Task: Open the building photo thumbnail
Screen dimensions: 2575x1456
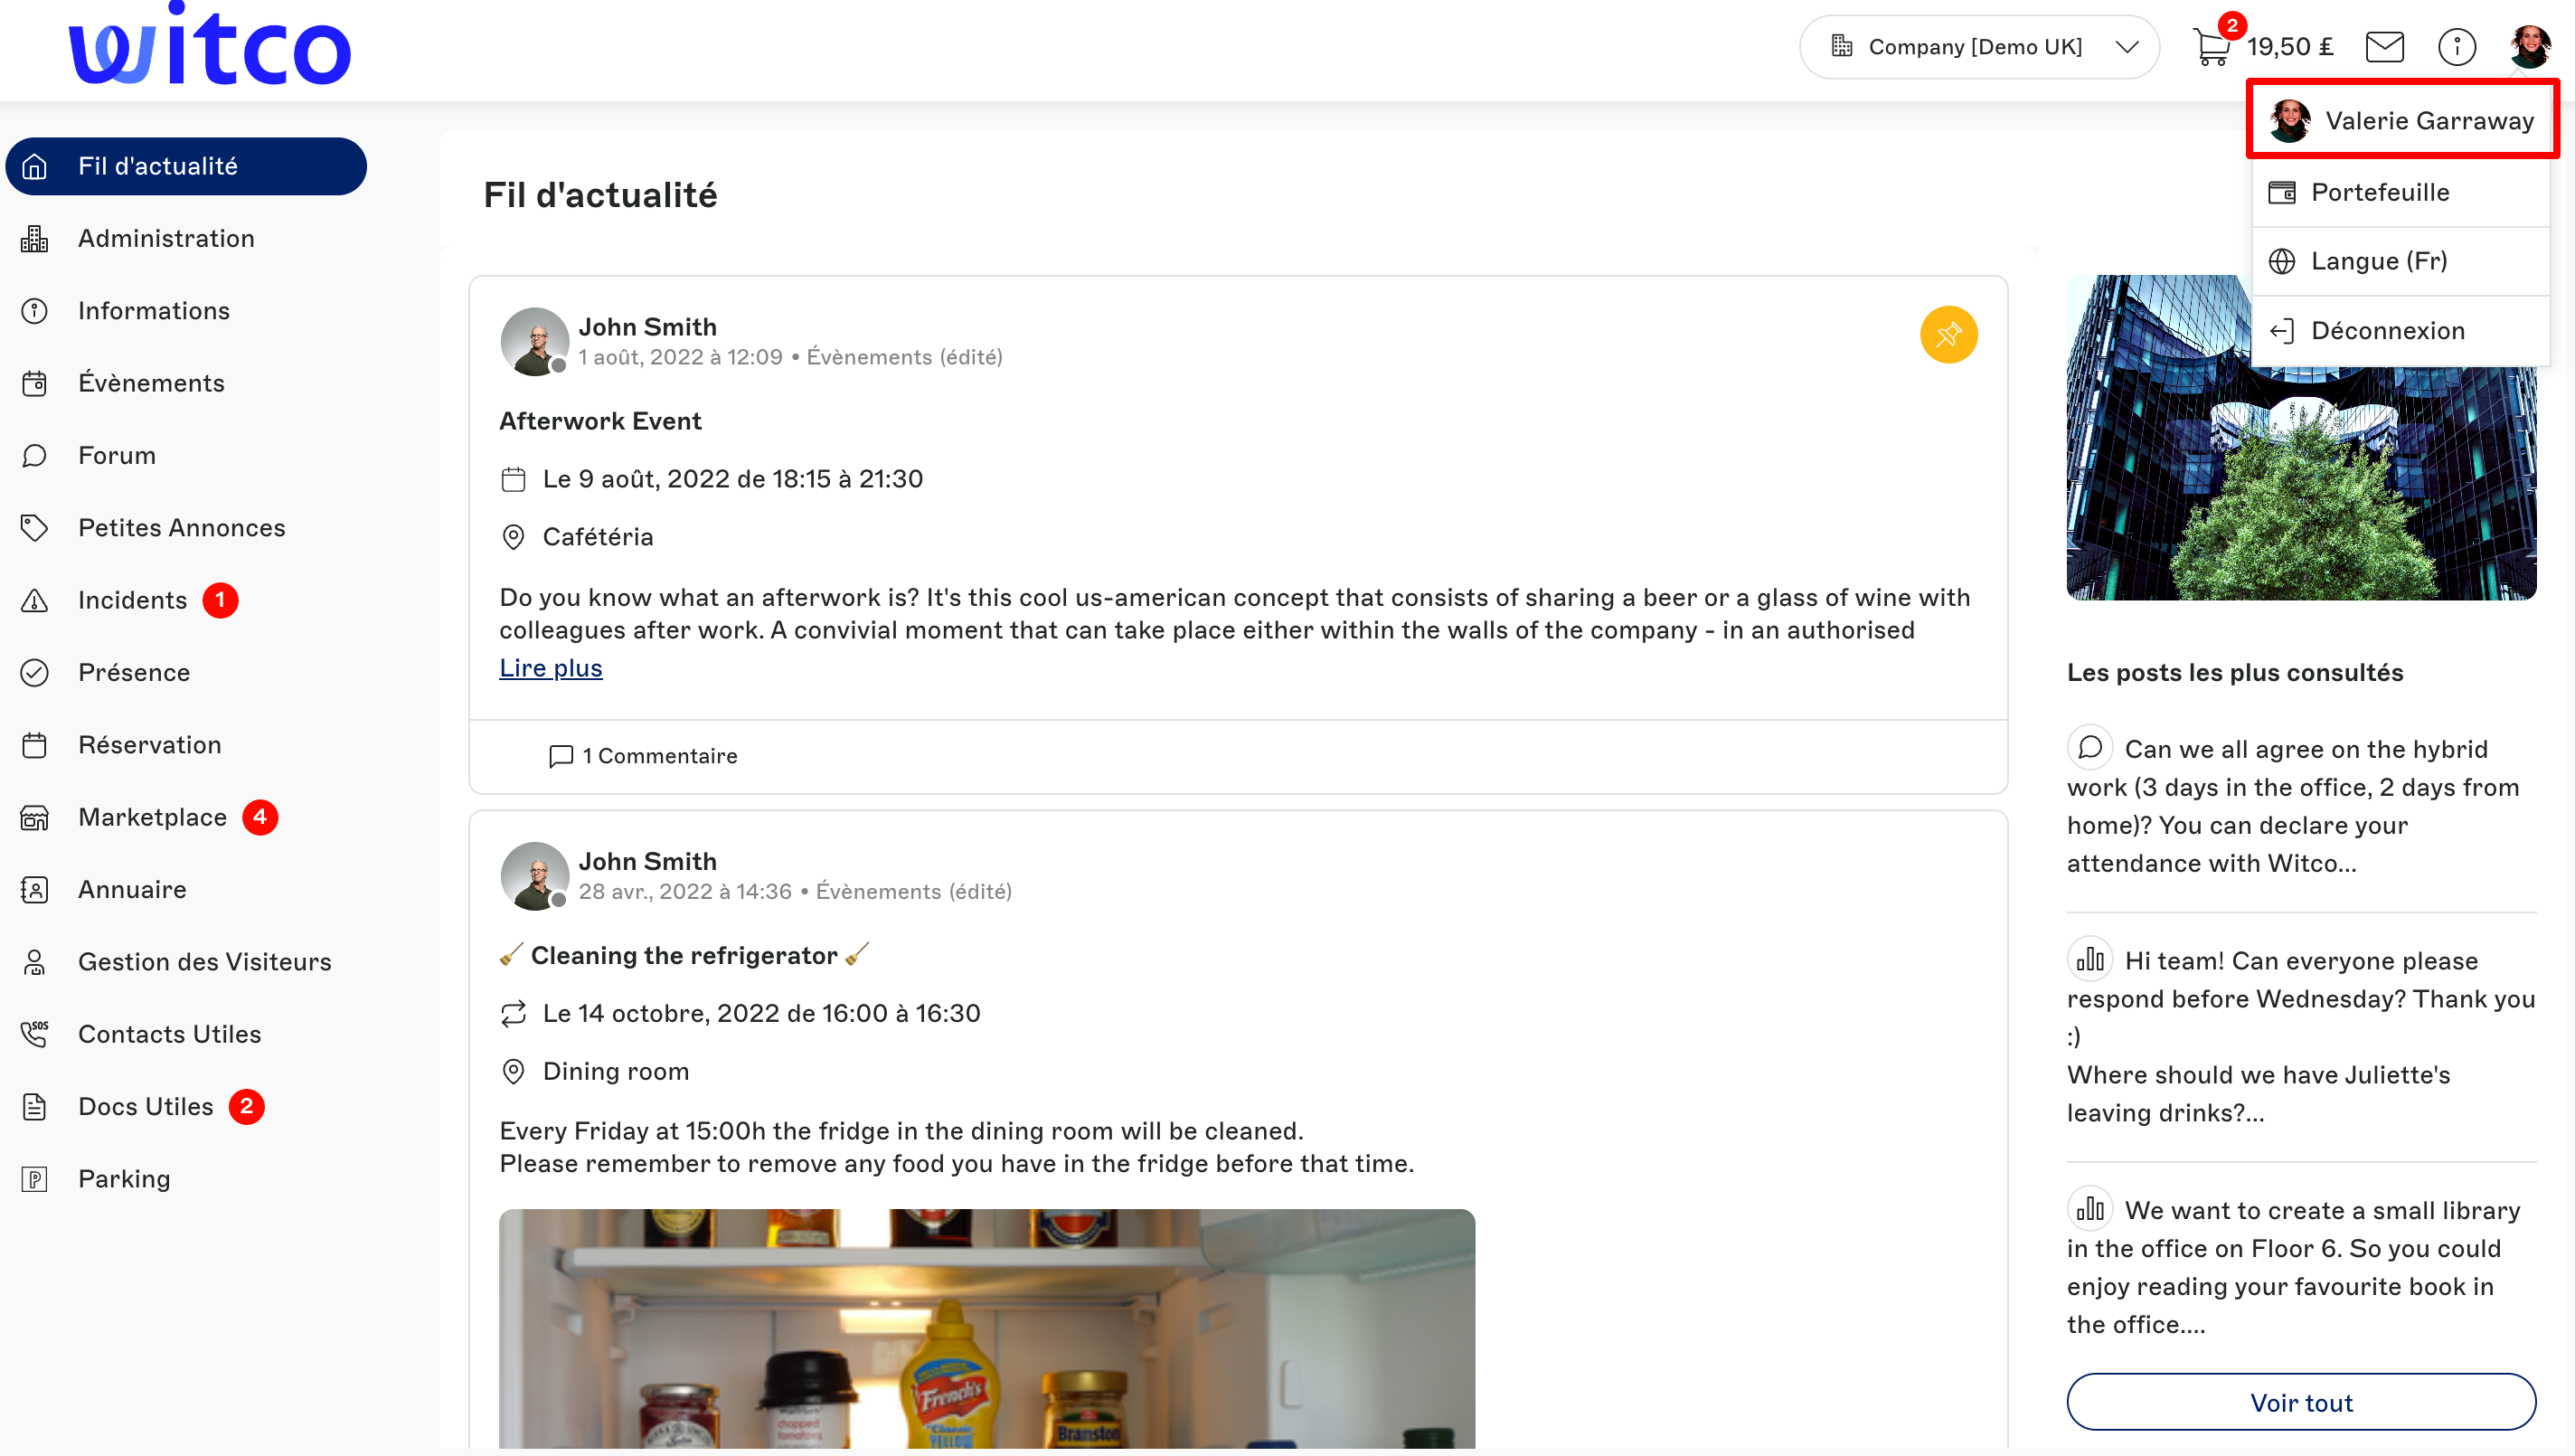Action: tap(2300, 437)
